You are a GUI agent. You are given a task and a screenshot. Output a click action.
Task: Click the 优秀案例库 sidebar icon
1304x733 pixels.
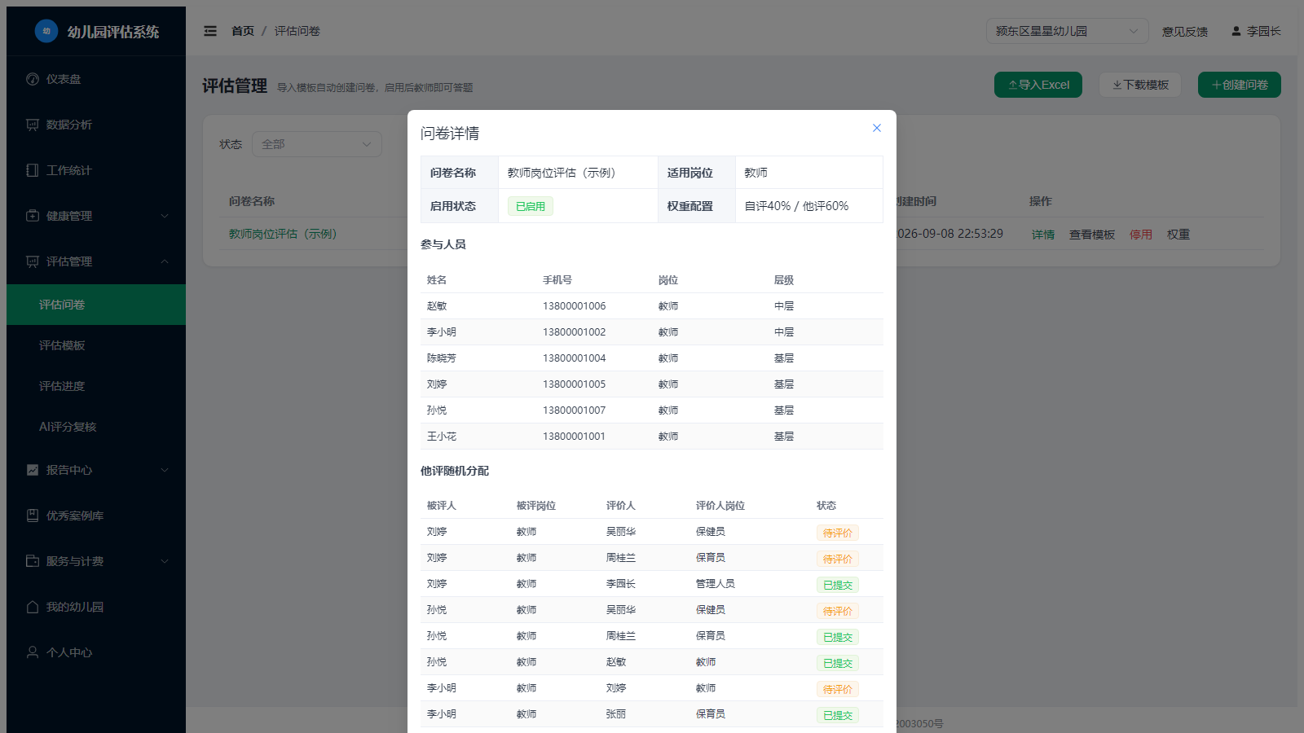tap(33, 516)
